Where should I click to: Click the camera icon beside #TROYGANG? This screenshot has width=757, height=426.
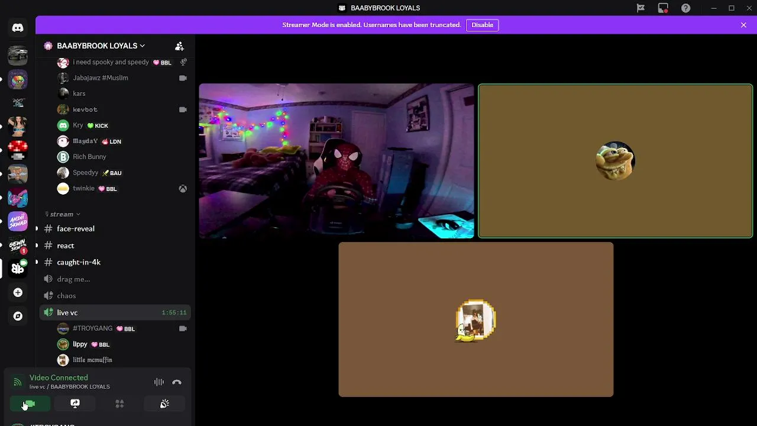(x=183, y=328)
